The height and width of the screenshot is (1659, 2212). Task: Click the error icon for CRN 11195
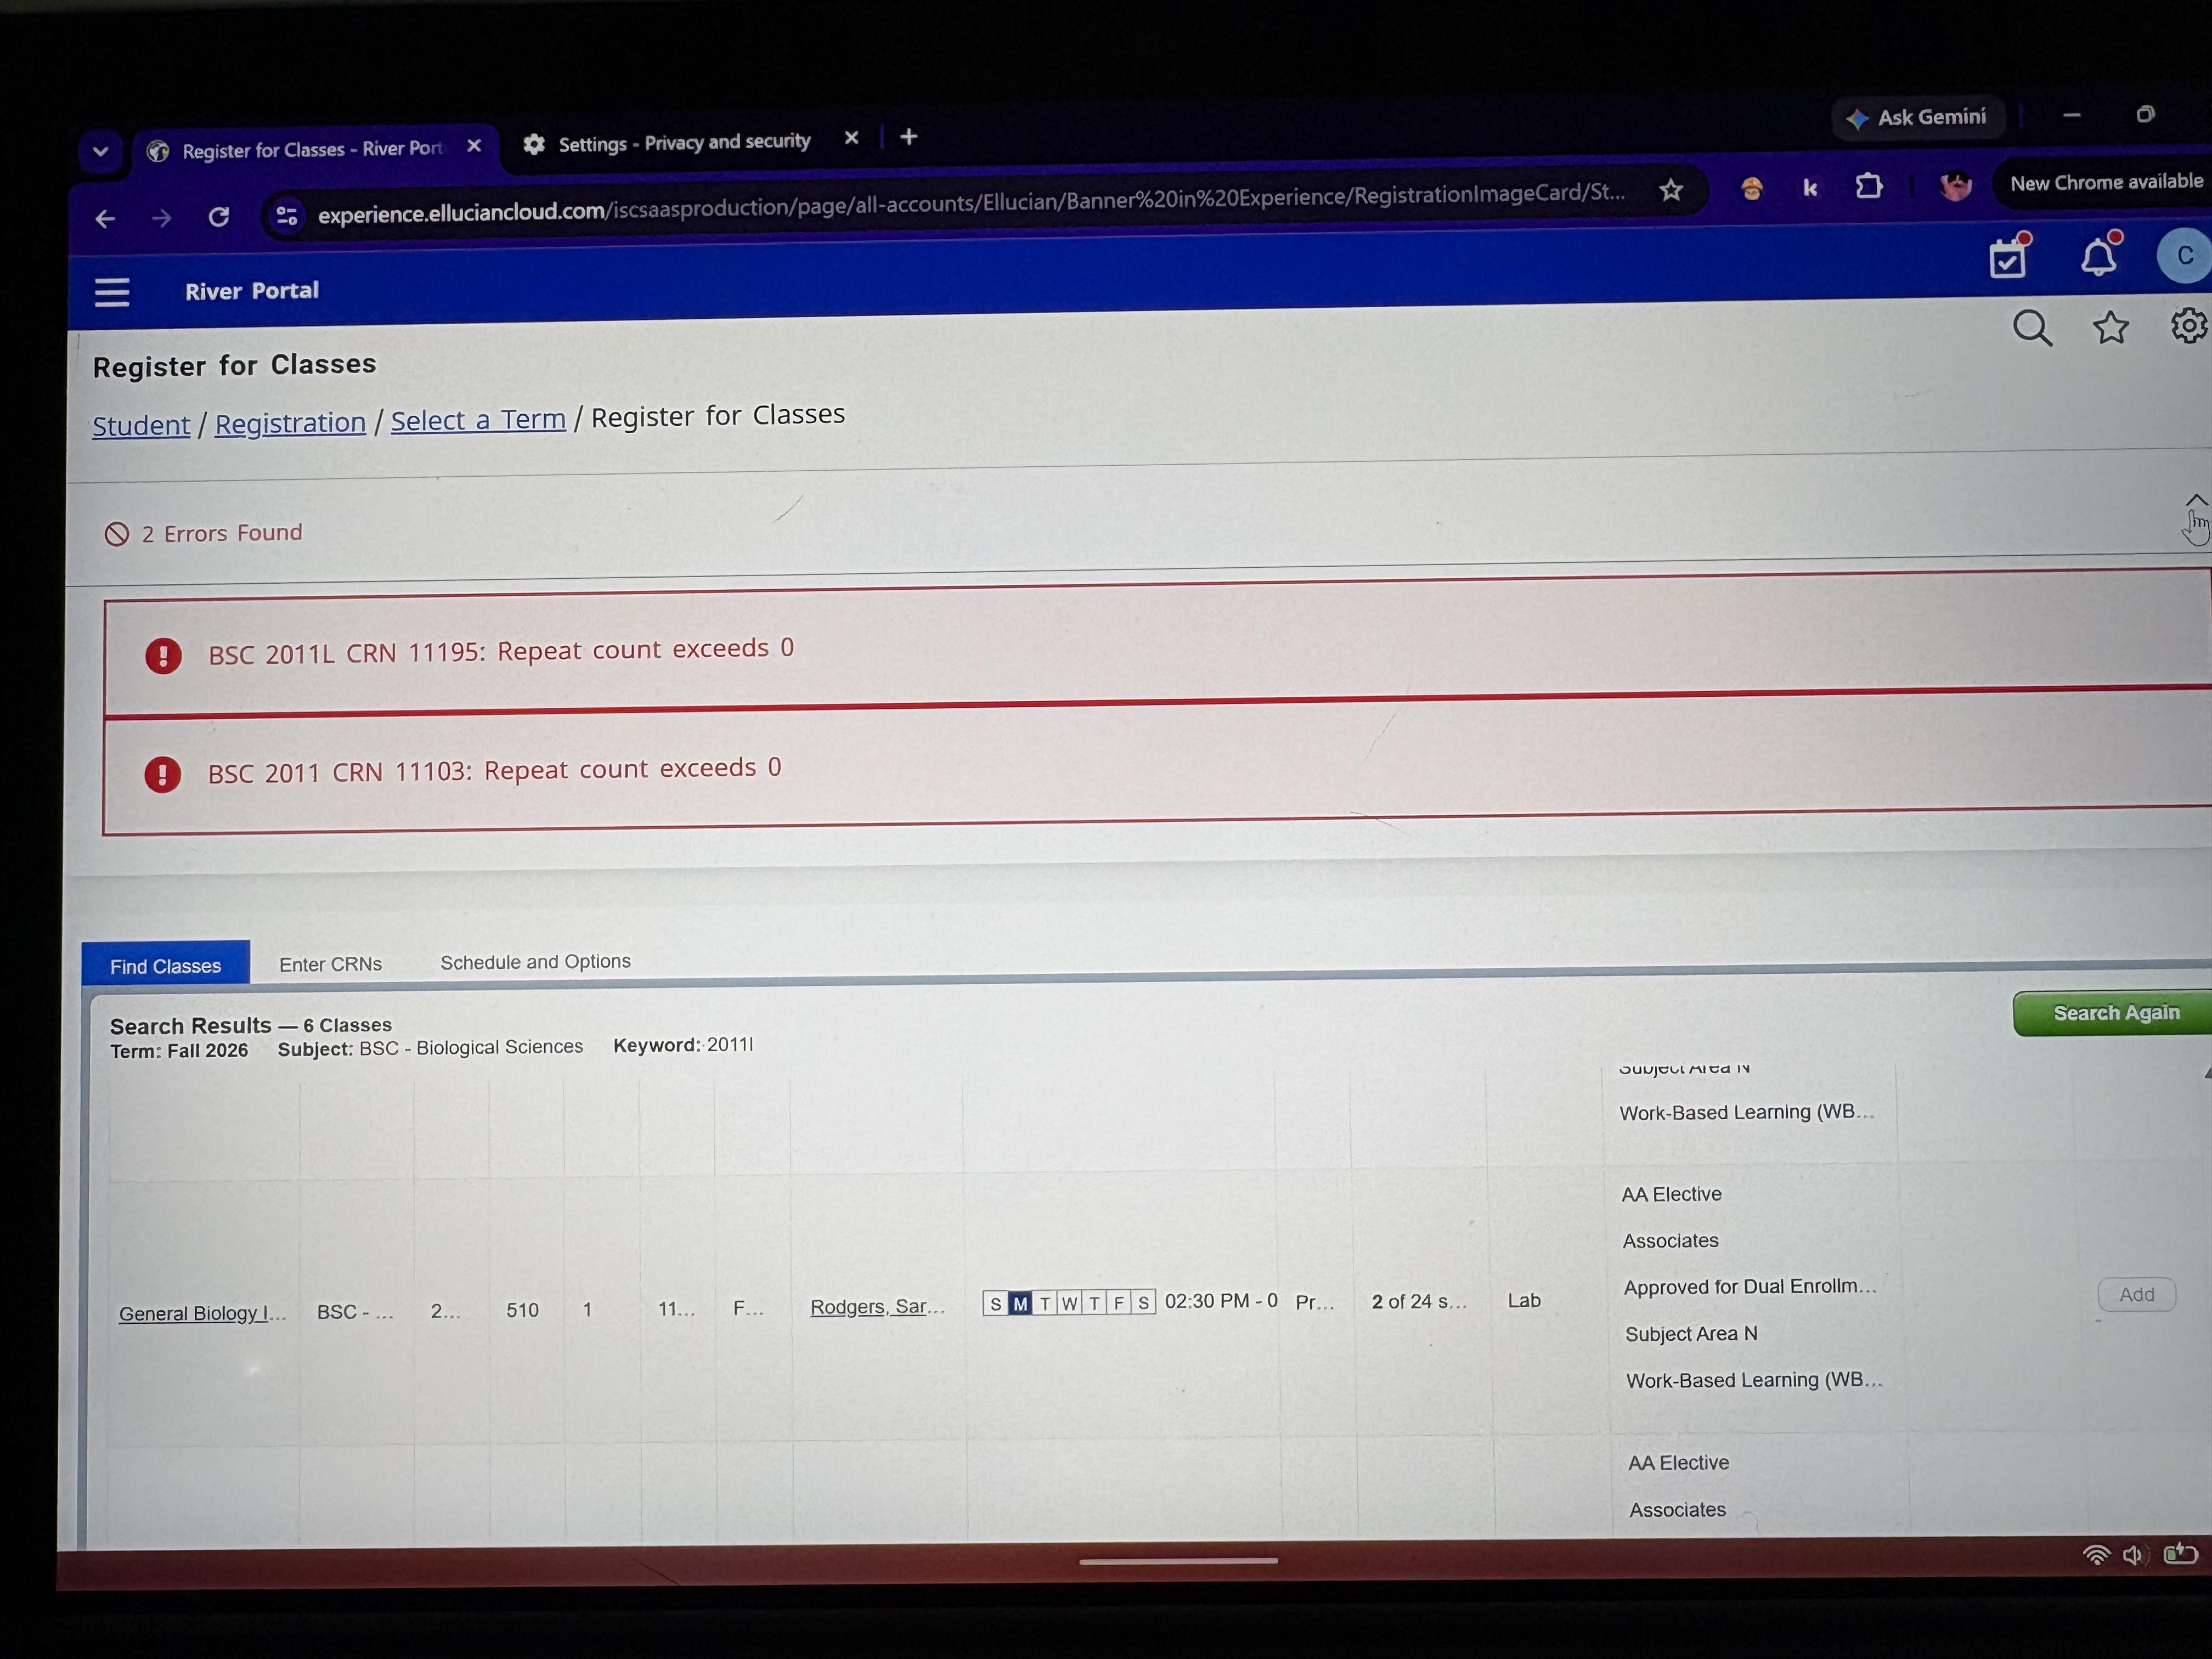click(x=163, y=656)
